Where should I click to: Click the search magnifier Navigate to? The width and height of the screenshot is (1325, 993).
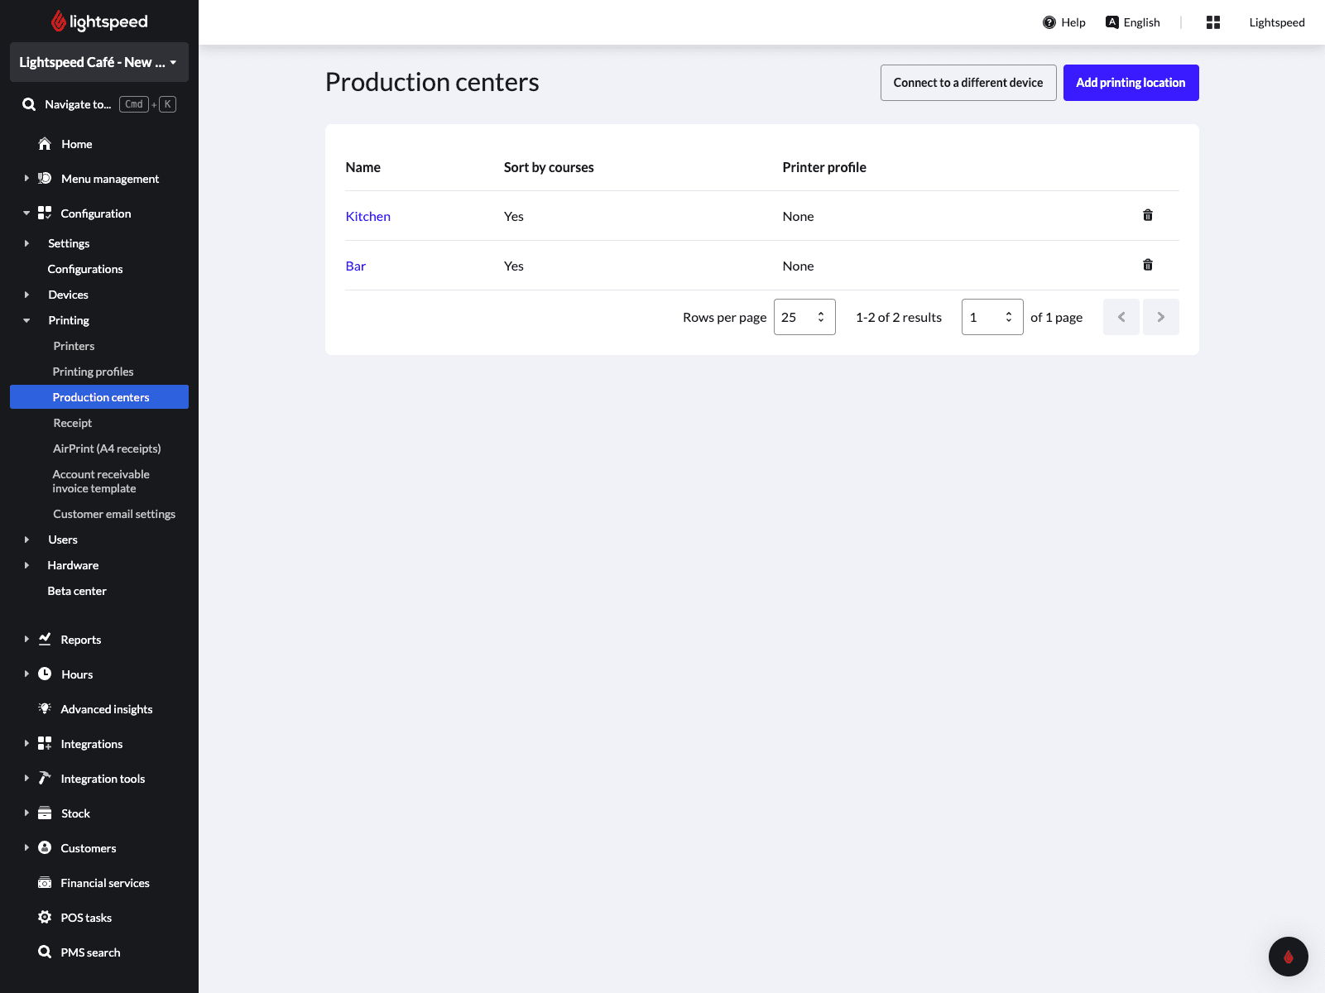(x=29, y=104)
